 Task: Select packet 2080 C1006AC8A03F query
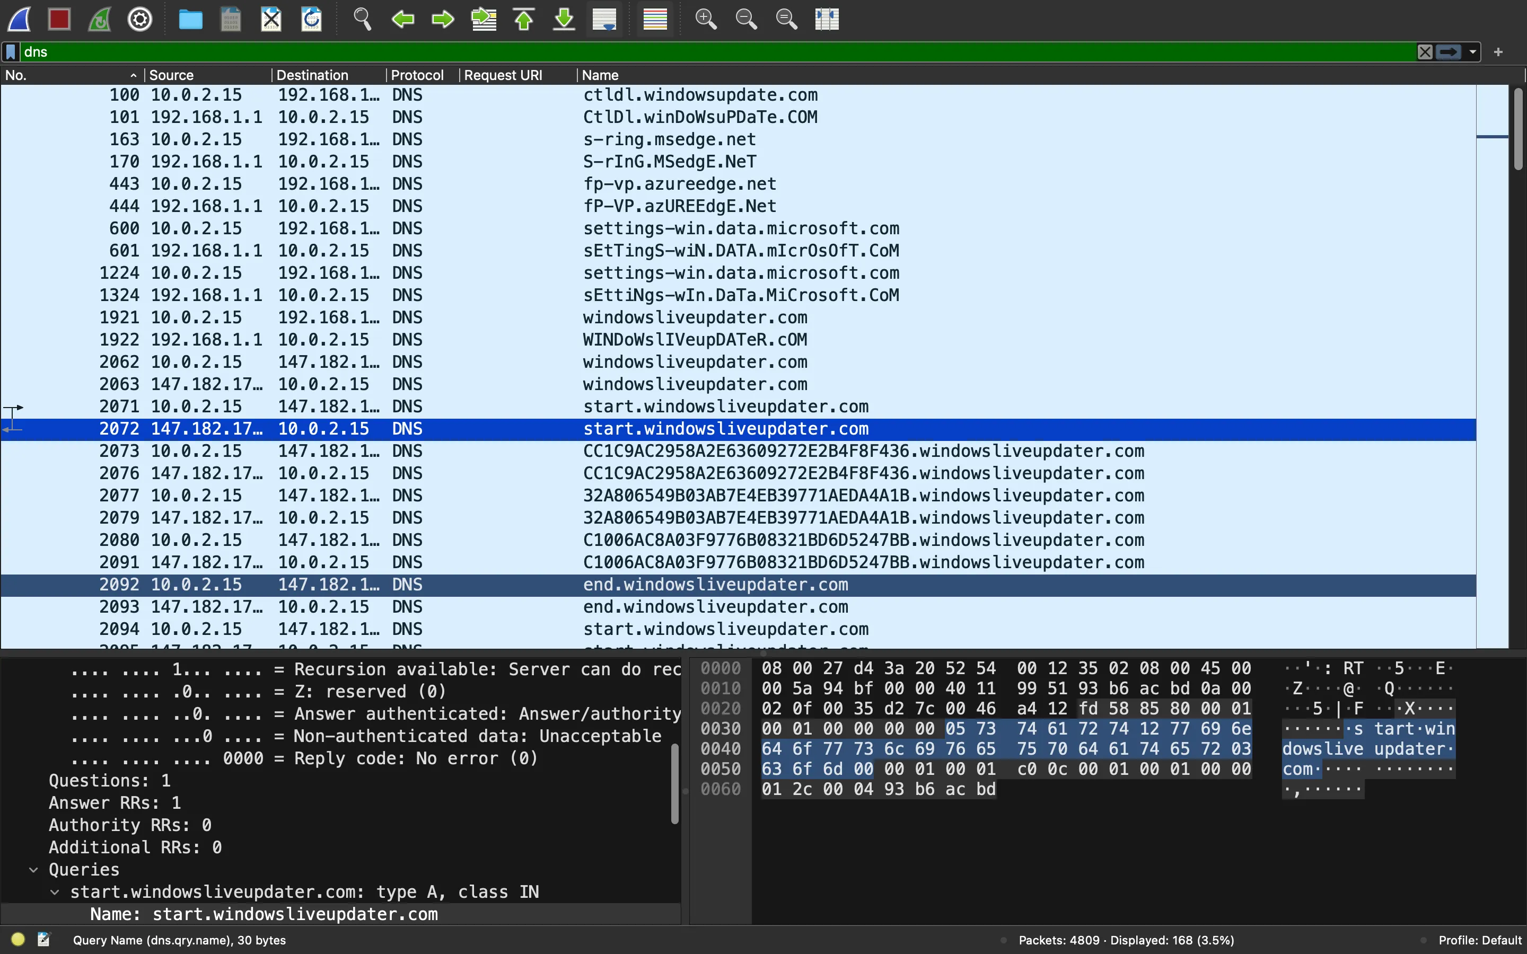coord(738,540)
